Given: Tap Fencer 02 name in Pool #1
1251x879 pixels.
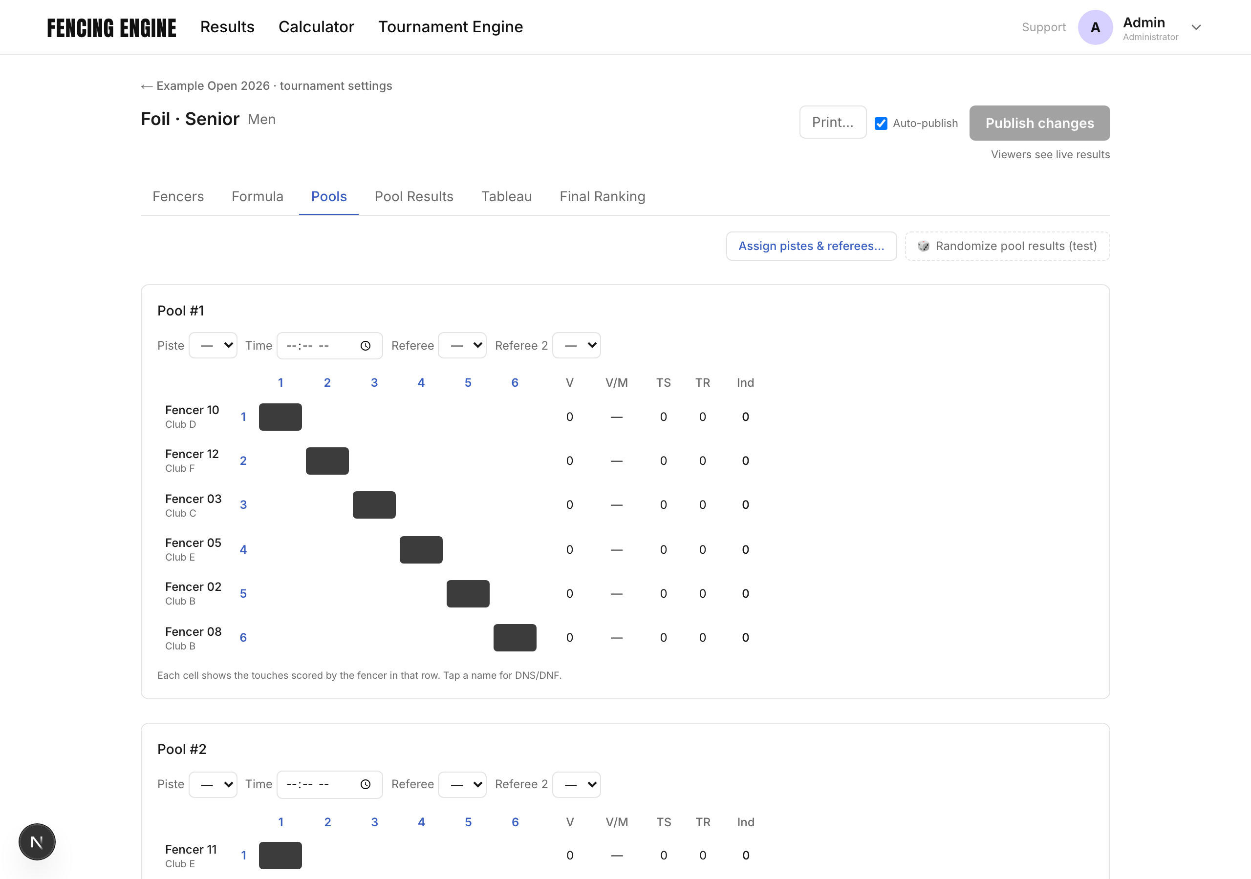Looking at the screenshot, I should 194,587.
